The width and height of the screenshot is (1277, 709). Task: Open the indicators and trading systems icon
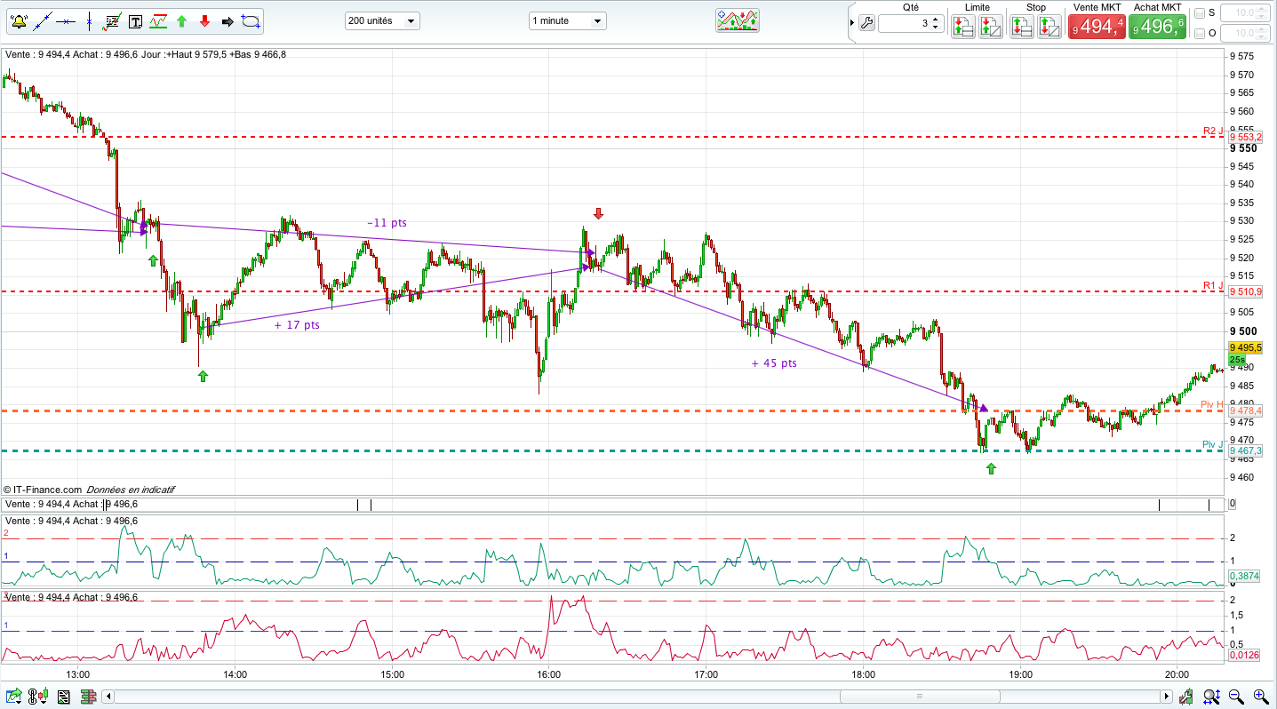click(x=738, y=20)
